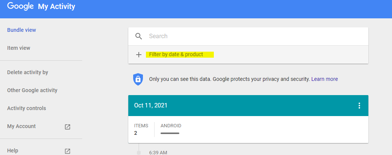
Task: Click the Google logo in the header
Action: point(20,6)
